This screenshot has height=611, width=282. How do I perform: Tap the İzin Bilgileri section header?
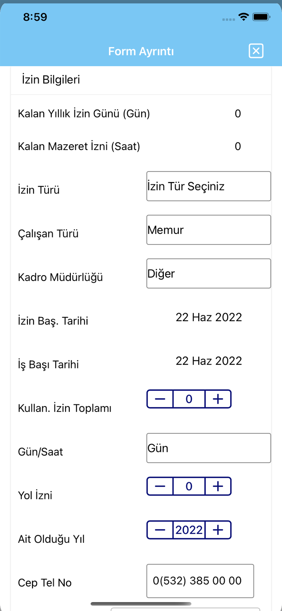point(51,80)
